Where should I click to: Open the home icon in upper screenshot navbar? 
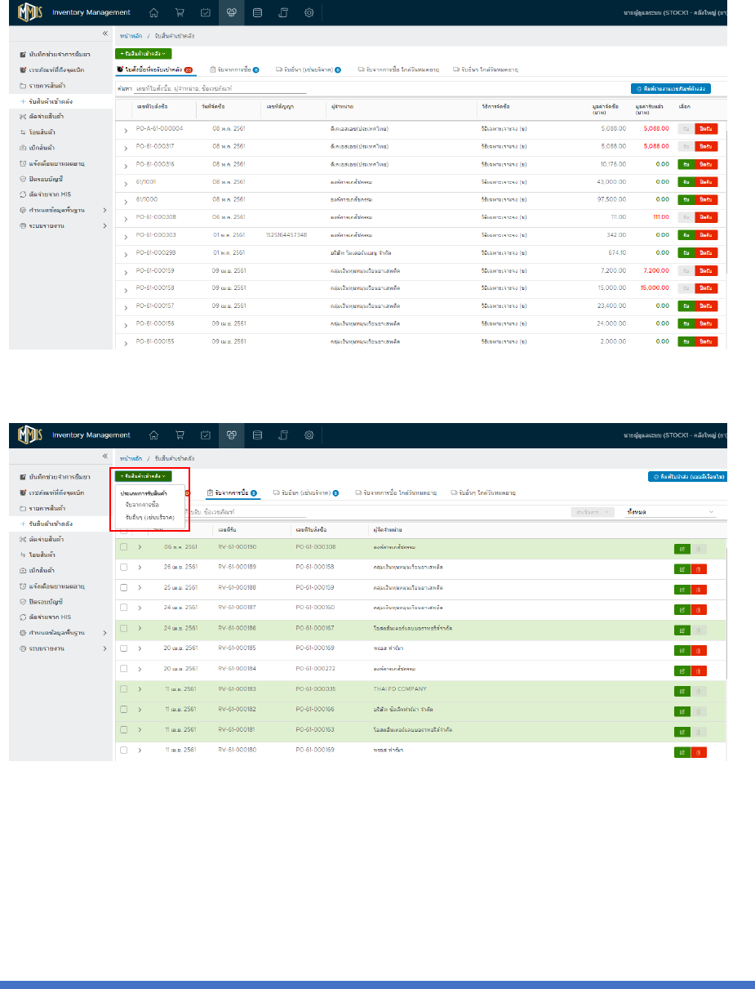tap(153, 12)
